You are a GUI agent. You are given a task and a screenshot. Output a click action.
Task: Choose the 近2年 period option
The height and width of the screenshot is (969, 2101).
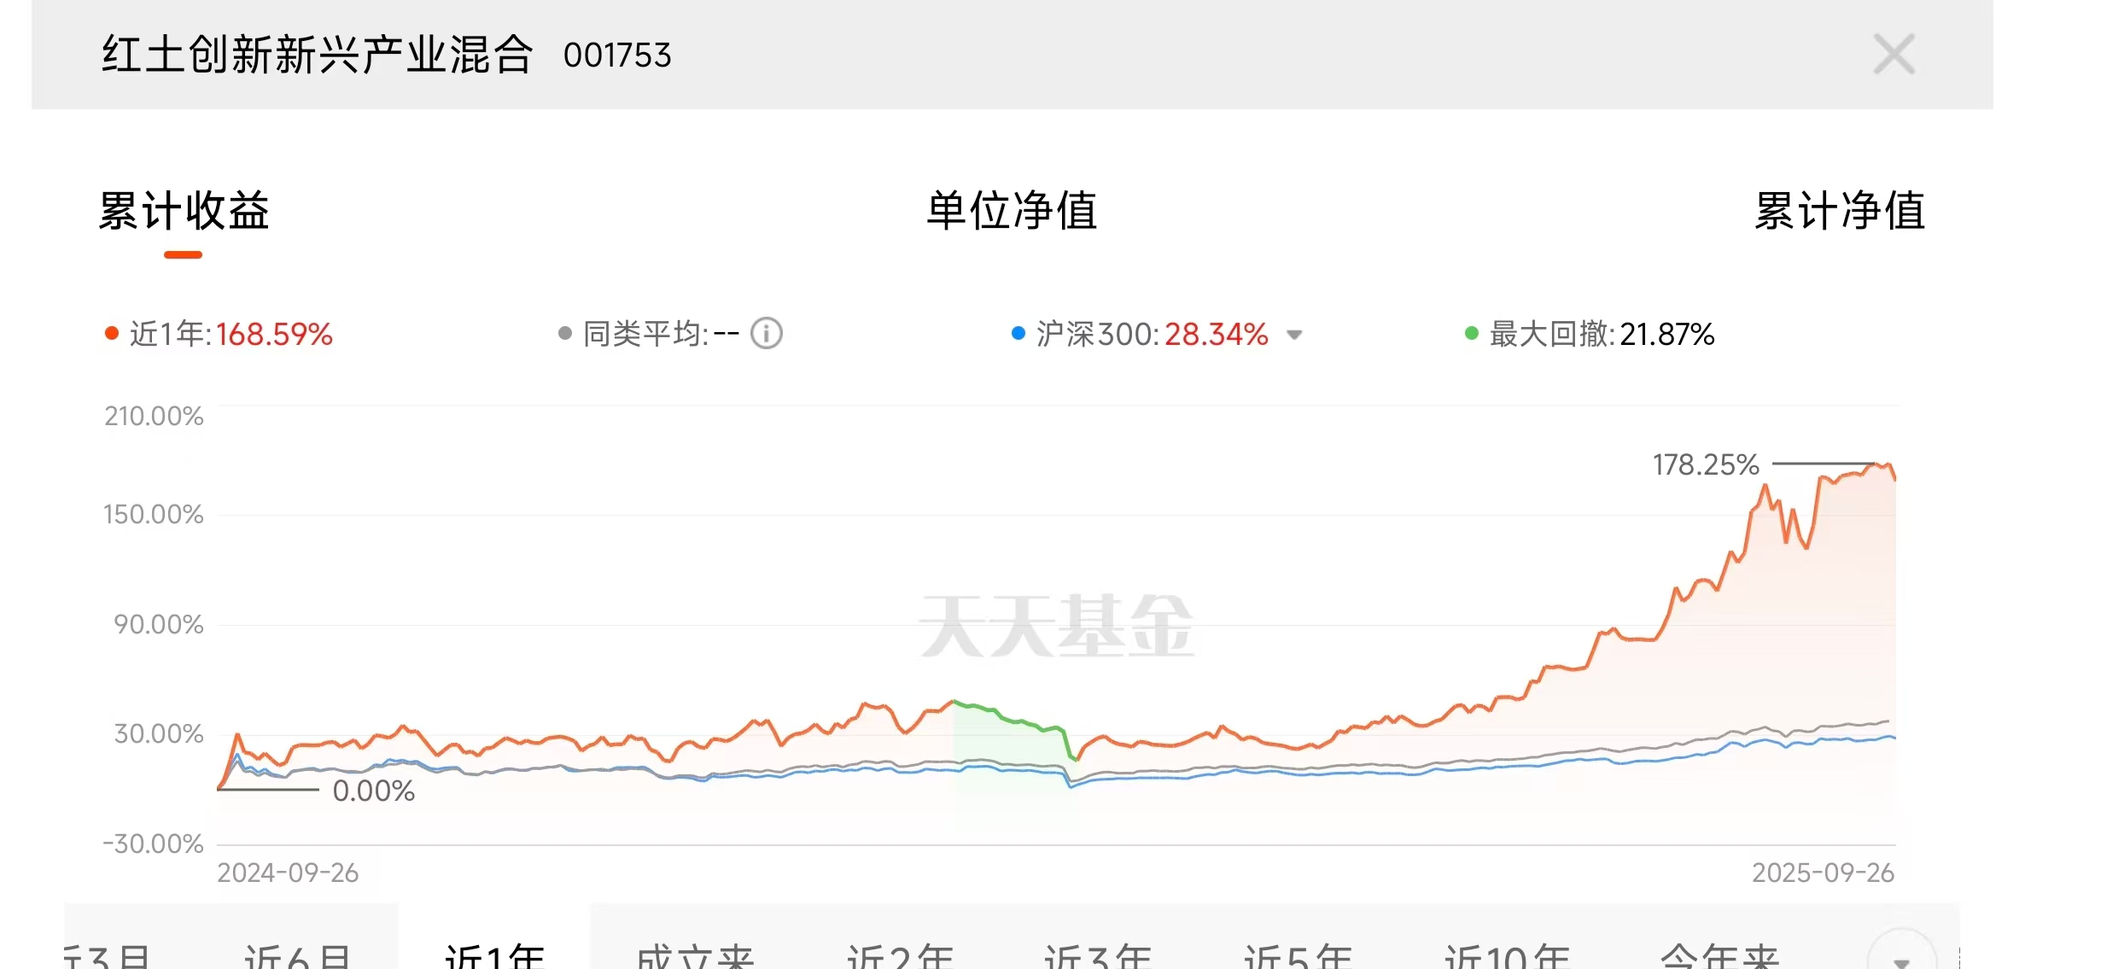900,956
